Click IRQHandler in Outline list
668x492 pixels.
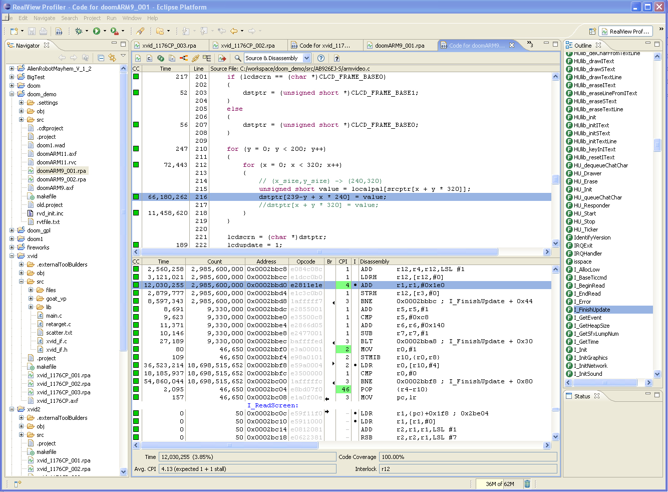click(588, 254)
